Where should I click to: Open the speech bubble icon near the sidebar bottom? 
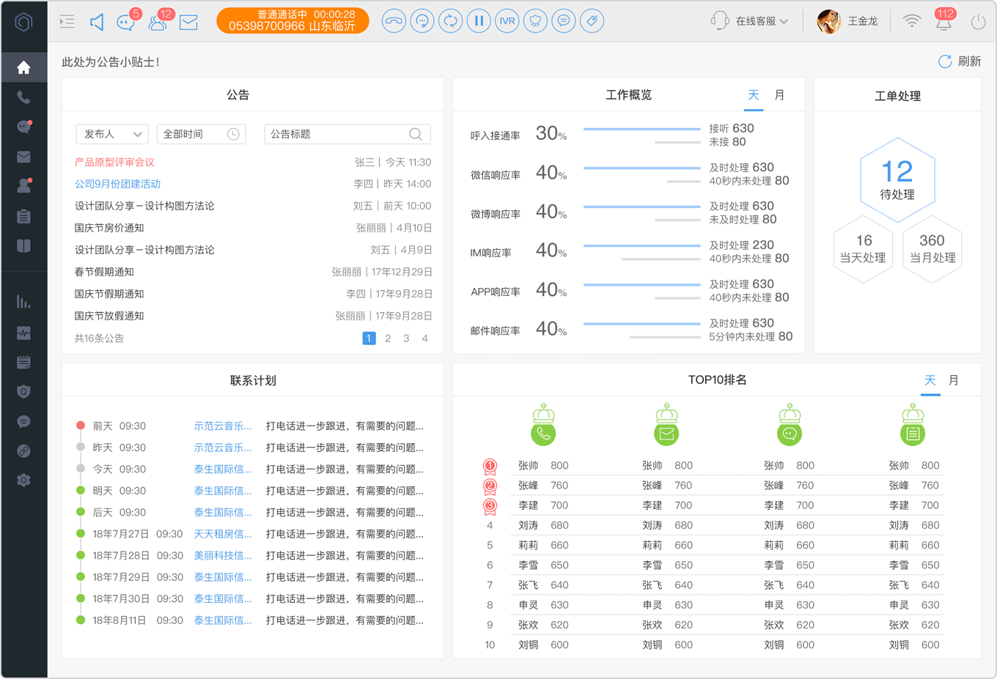coord(23,422)
